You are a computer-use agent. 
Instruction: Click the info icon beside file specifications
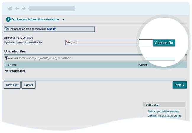(6, 29)
